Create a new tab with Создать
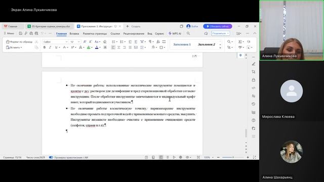 click(133, 26)
